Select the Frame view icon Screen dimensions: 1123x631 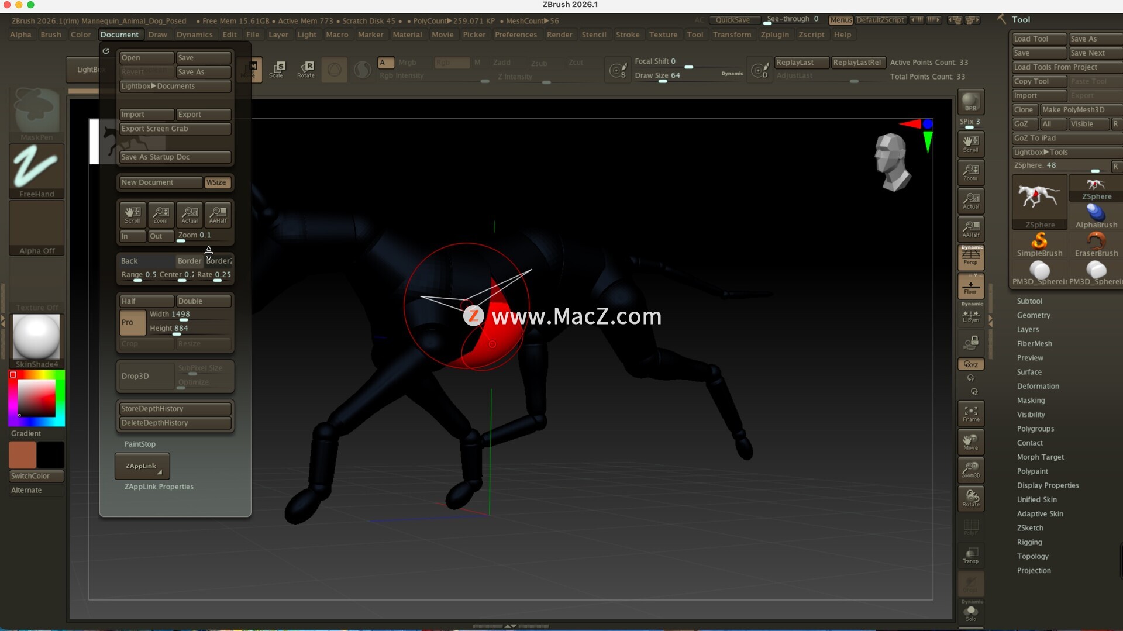click(970, 413)
